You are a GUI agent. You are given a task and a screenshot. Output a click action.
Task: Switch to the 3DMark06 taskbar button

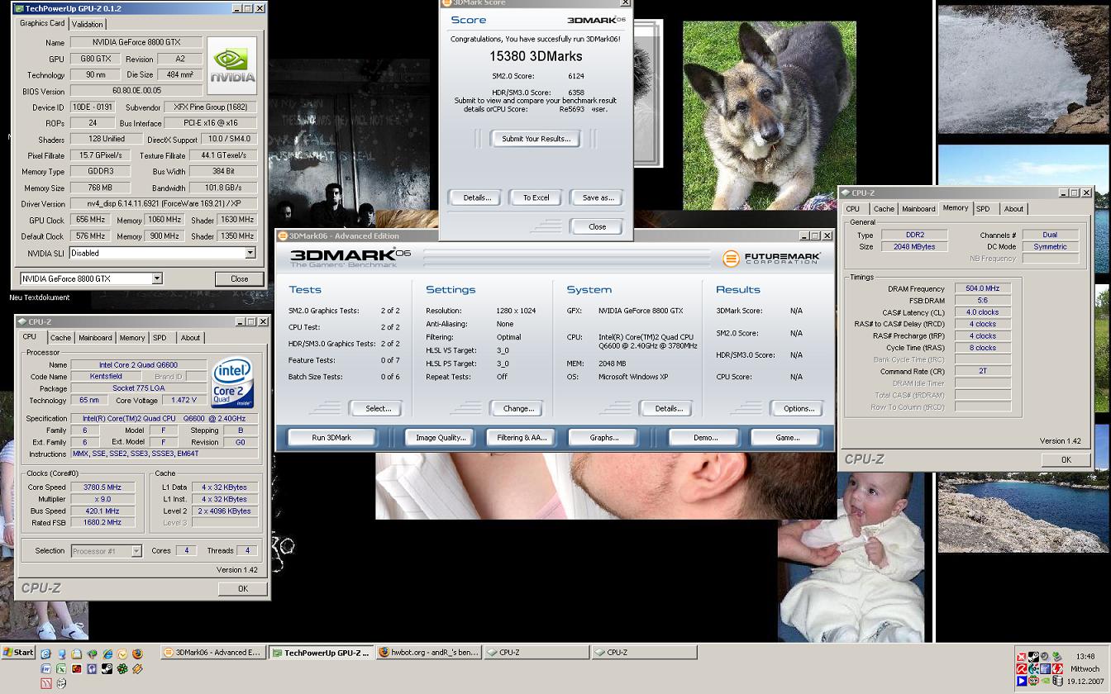[212, 653]
